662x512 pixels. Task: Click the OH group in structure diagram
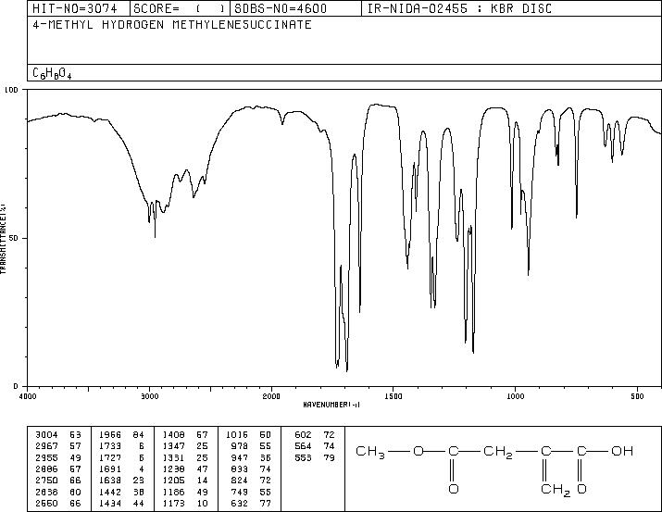coord(622,451)
